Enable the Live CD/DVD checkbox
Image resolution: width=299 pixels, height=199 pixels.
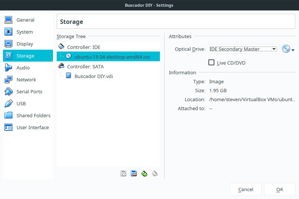coord(211,62)
